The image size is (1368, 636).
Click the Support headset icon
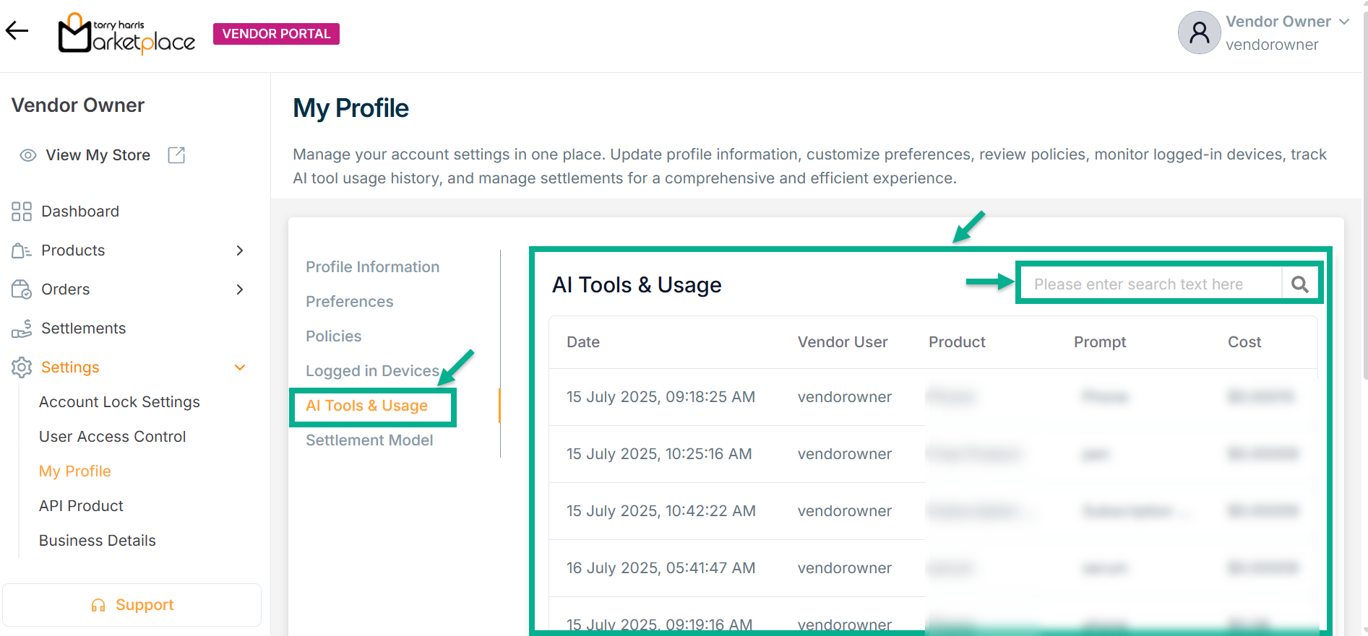pos(98,605)
